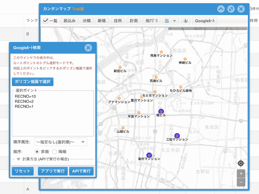Click the 計測 toolbar item
The image size is (259, 194).
click(134, 21)
